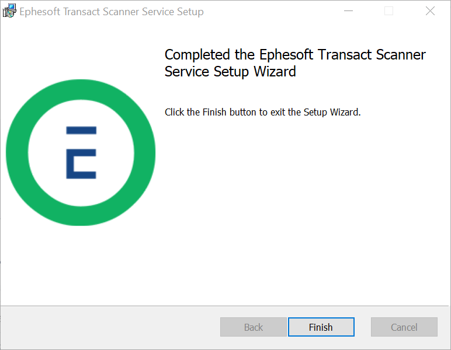Image resolution: width=451 pixels, height=350 pixels.
Task: Click the disabled Cancel button
Action: [x=404, y=327]
